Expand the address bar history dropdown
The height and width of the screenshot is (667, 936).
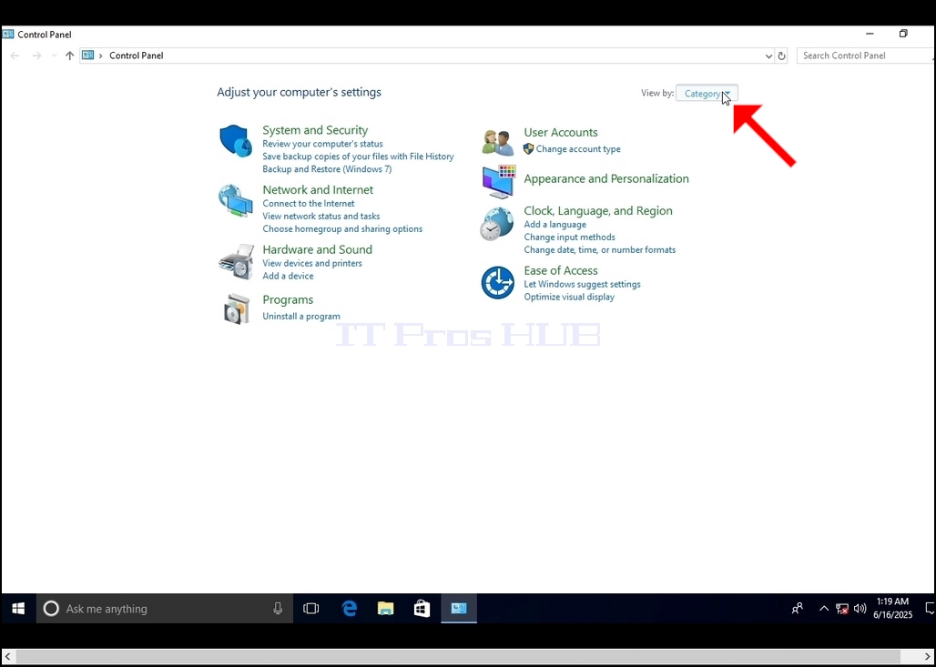(768, 56)
